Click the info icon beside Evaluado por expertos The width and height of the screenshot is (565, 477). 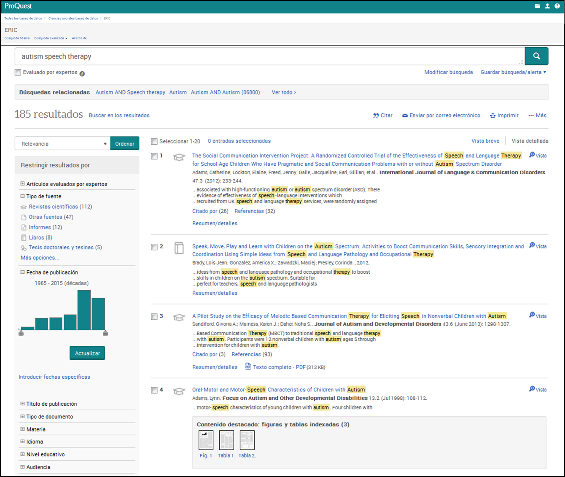tap(82, 73)
